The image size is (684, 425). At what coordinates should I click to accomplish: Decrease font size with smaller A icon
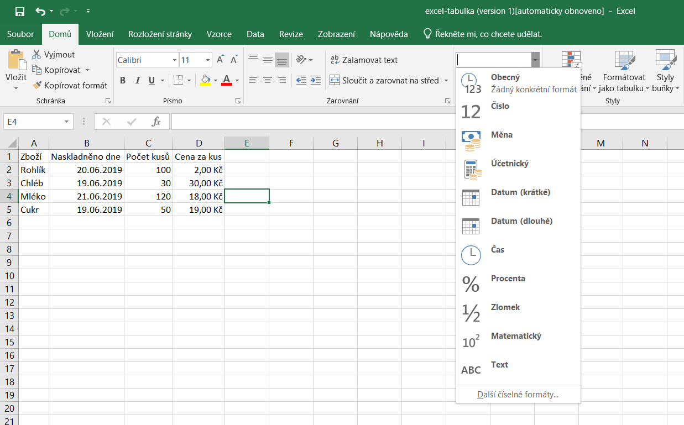point(234,60)
